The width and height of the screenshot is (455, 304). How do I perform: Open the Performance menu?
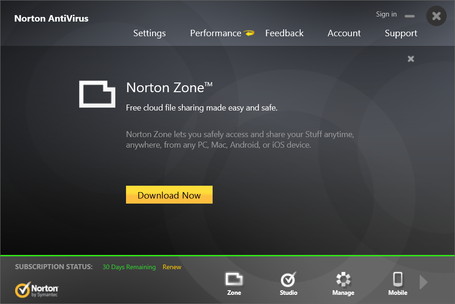coord(216,33)
